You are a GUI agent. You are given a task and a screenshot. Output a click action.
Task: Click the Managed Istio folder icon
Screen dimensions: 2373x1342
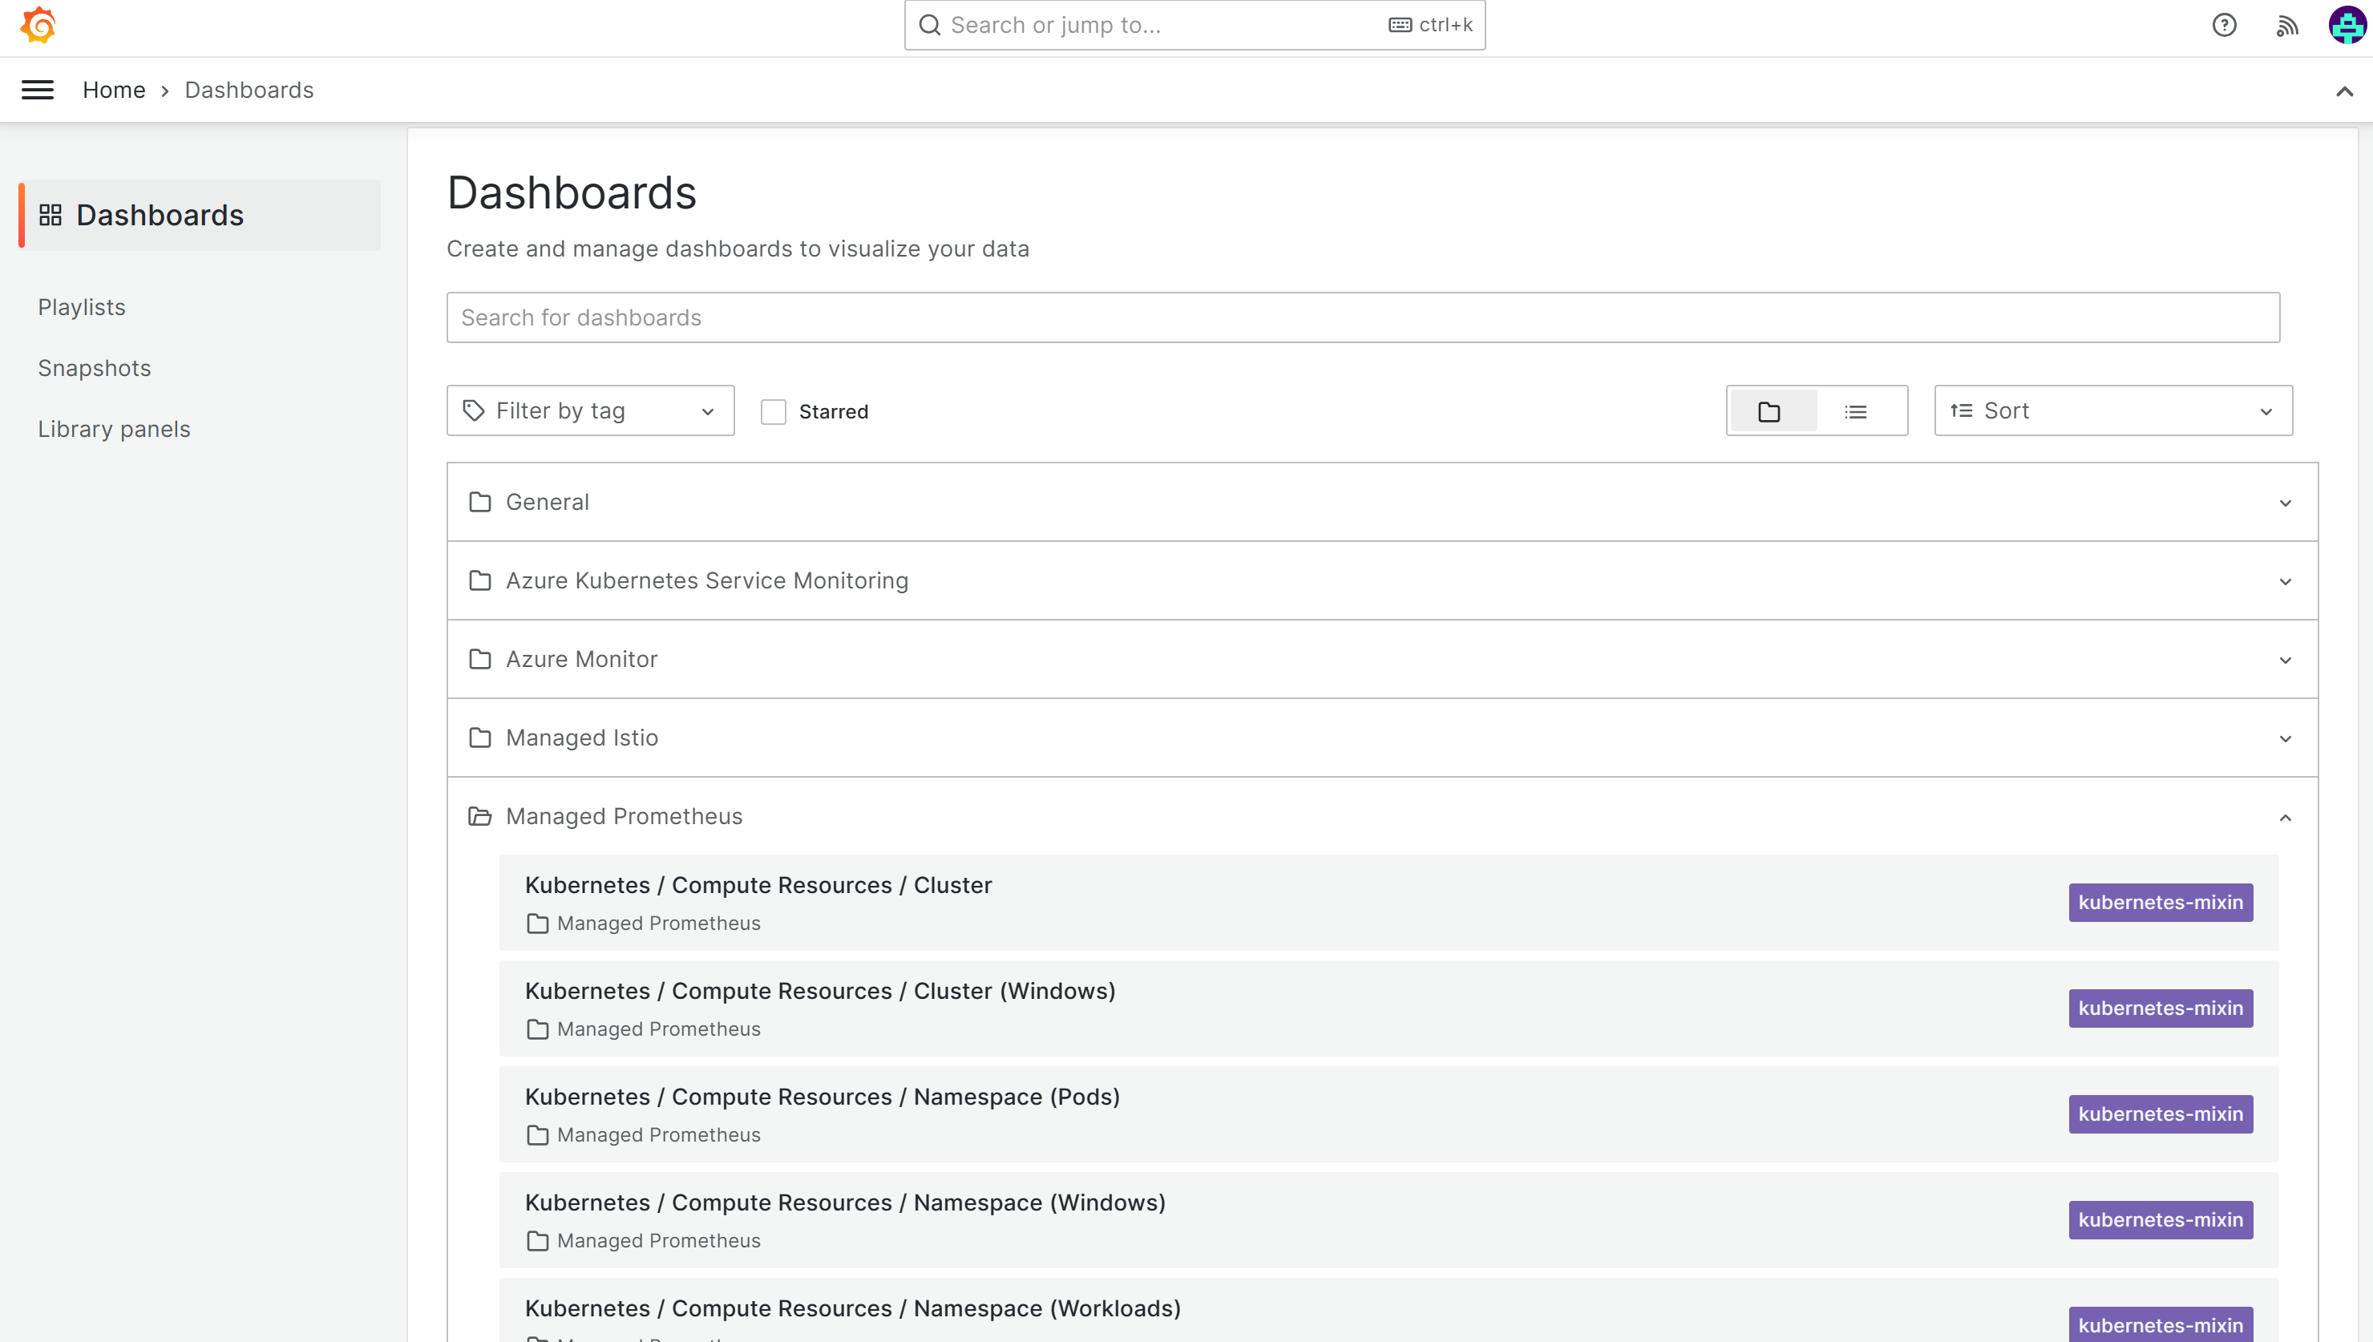pos(480,738)
